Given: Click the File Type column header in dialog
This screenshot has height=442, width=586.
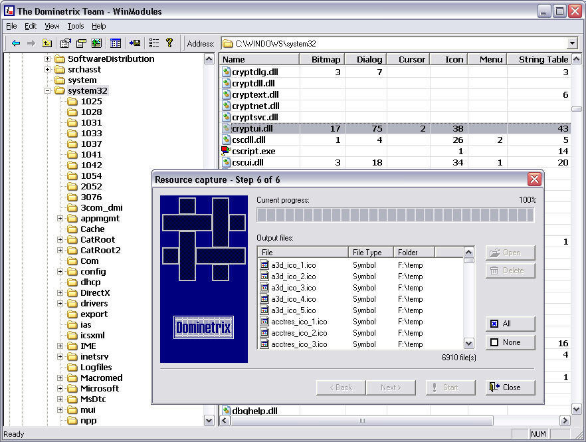Looking at the screenshot, I should (x=370, y=253).
